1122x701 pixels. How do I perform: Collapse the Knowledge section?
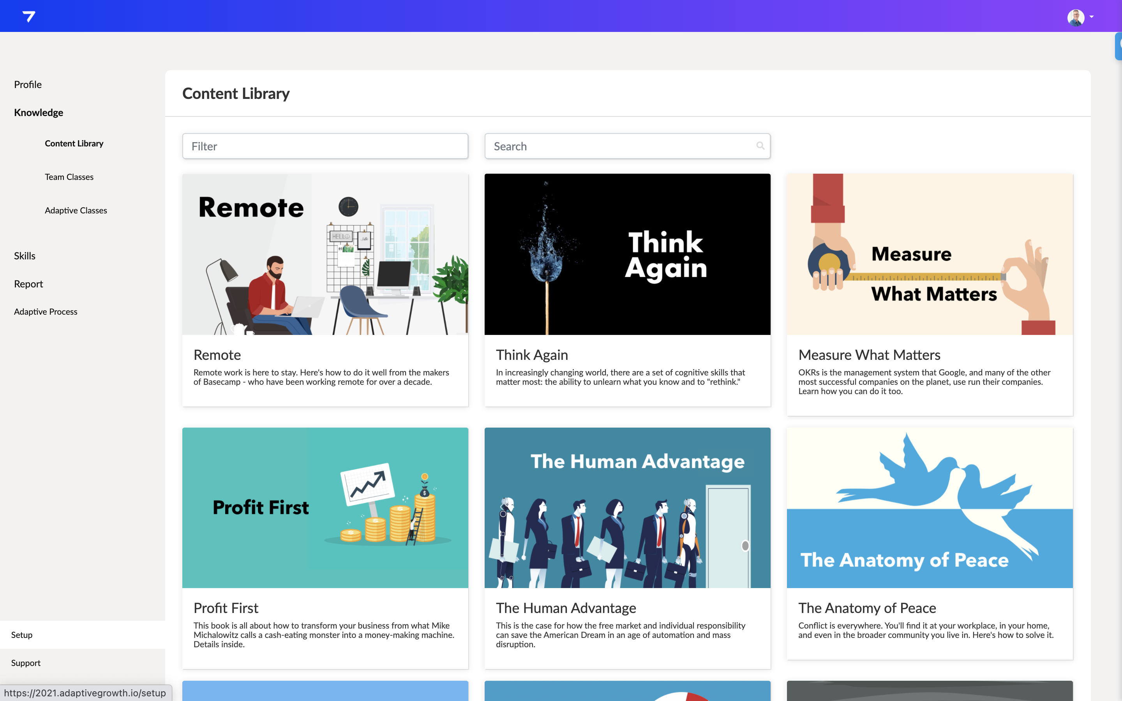click(39, 113)
